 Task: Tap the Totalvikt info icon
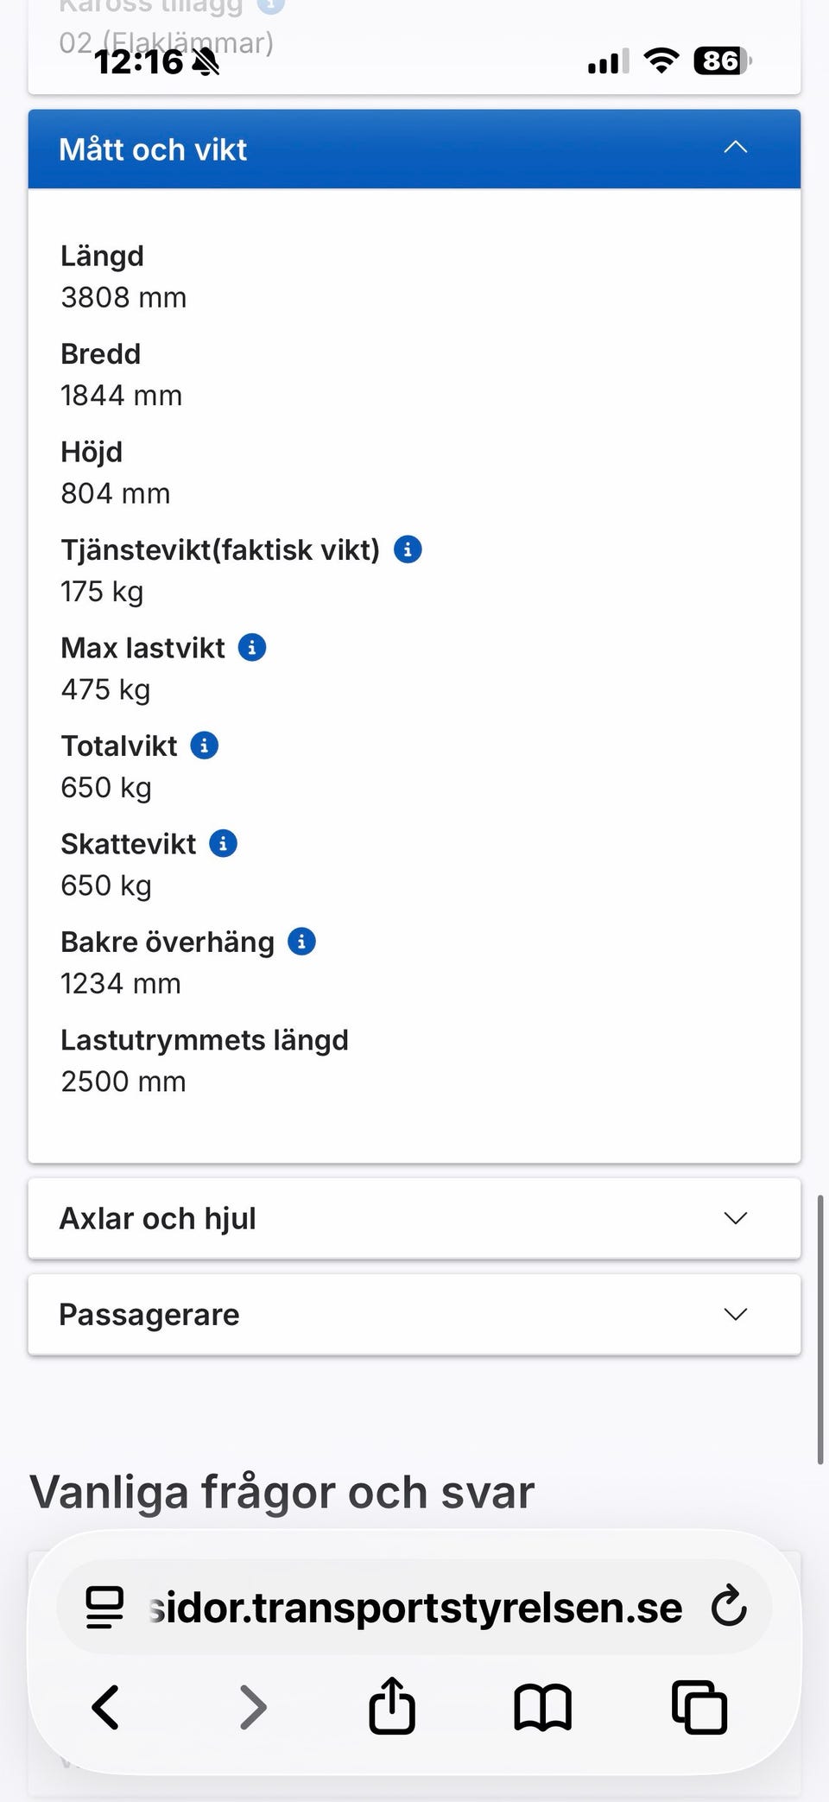[x=205, y=746]
